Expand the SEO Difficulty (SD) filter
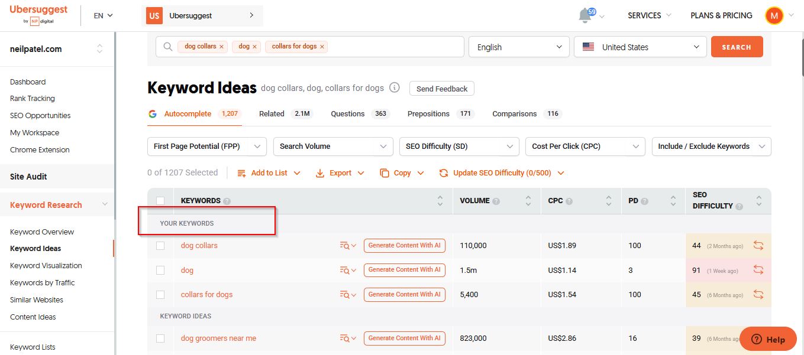Viewport: 804px width, 355px height. pyautogui.click(x=459, y=146)
